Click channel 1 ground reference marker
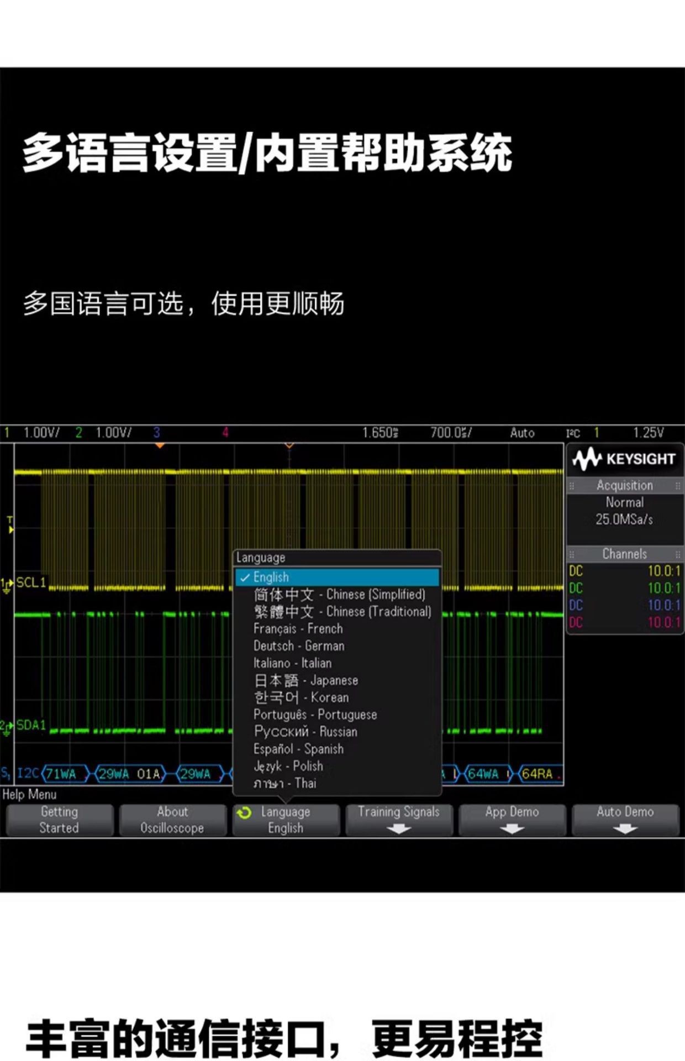685x1061 pixels. pyautogui.click(x=7, y=585)
